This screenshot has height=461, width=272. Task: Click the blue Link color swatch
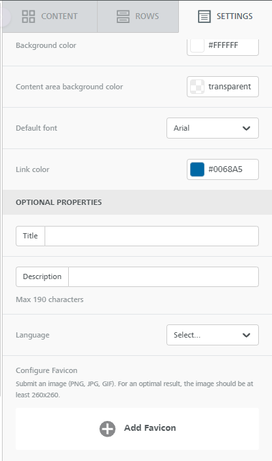(x=197, y=169)
